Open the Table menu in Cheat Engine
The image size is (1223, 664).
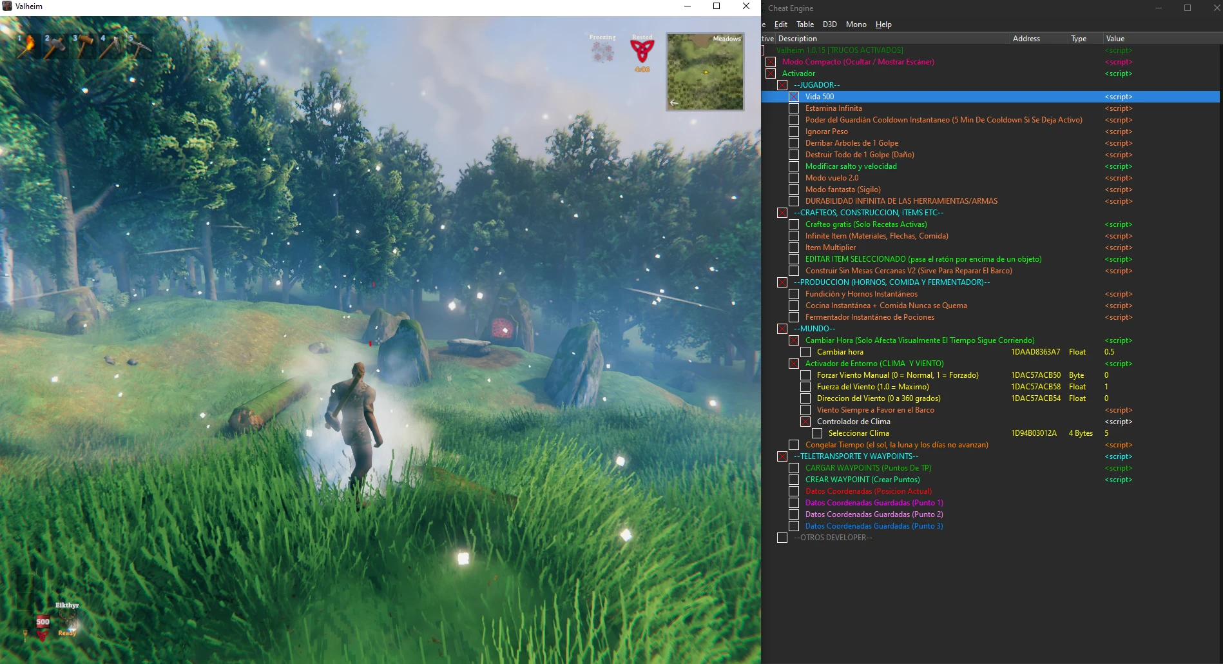coord(805,24)
